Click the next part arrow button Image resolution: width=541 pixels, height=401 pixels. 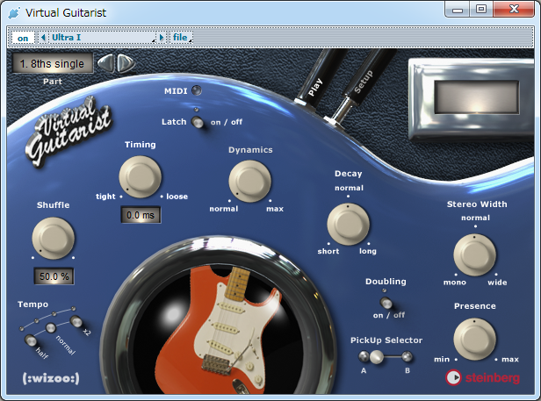126,63
